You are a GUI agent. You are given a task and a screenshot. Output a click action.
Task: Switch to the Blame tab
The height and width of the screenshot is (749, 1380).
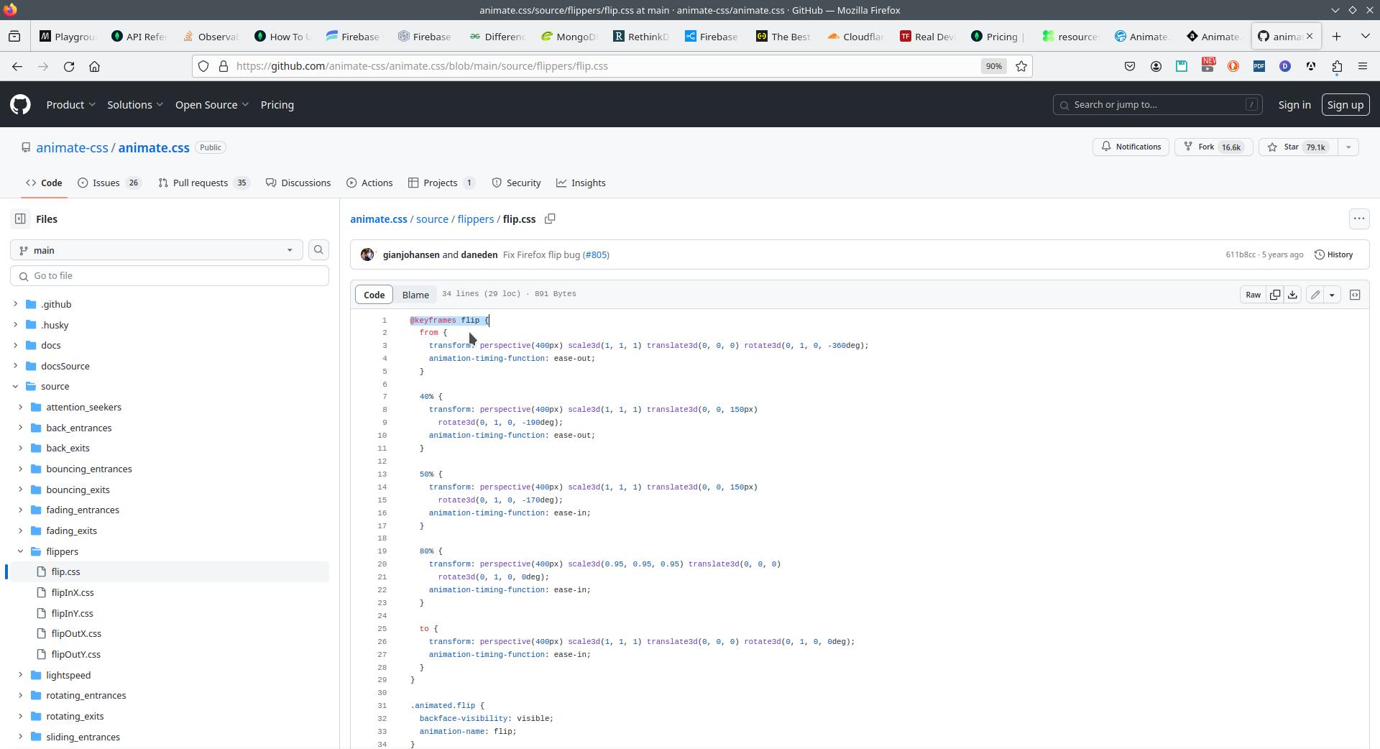click(x=415, y=294)
